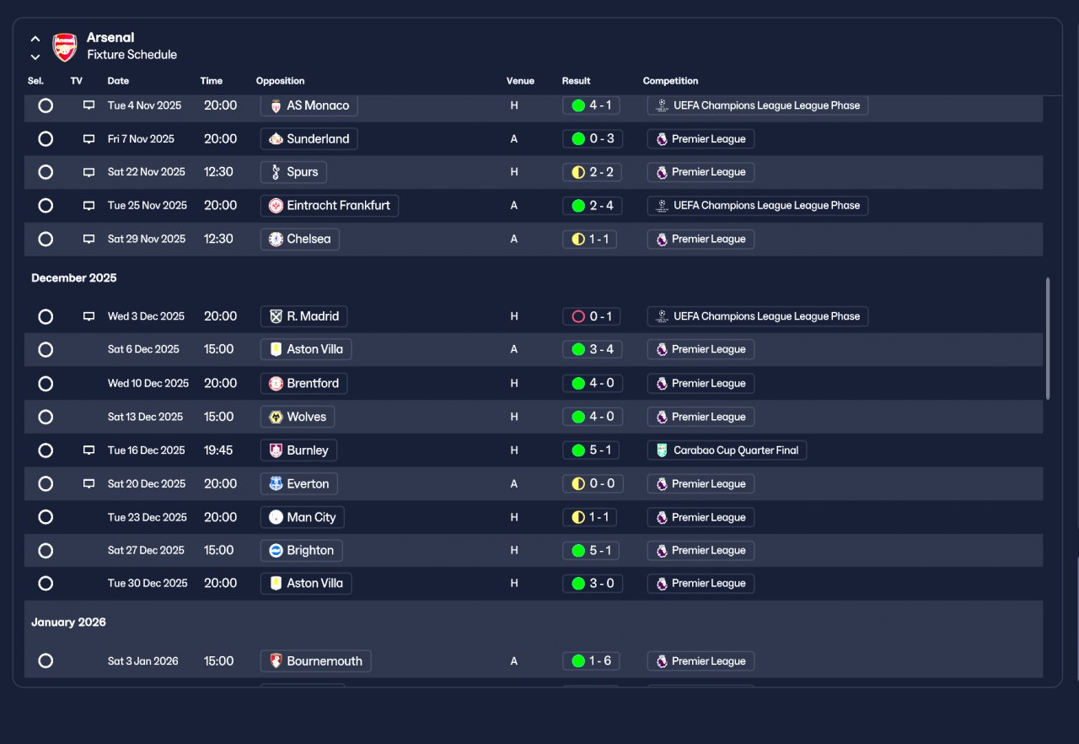Open the Eintracht Frankfurt opposition button
The height and width of the screenshot is (744, 1079).
[x=330, y=206]
